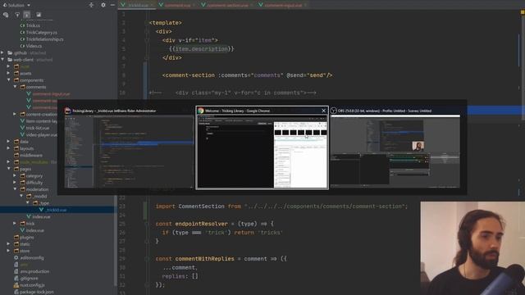Collapse the components folder
This screenshot has width=525, height=295.
pos(9,80)
